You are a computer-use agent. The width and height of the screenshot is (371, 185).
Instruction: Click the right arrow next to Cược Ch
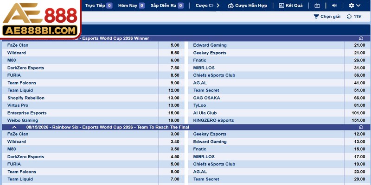point(218,6)
